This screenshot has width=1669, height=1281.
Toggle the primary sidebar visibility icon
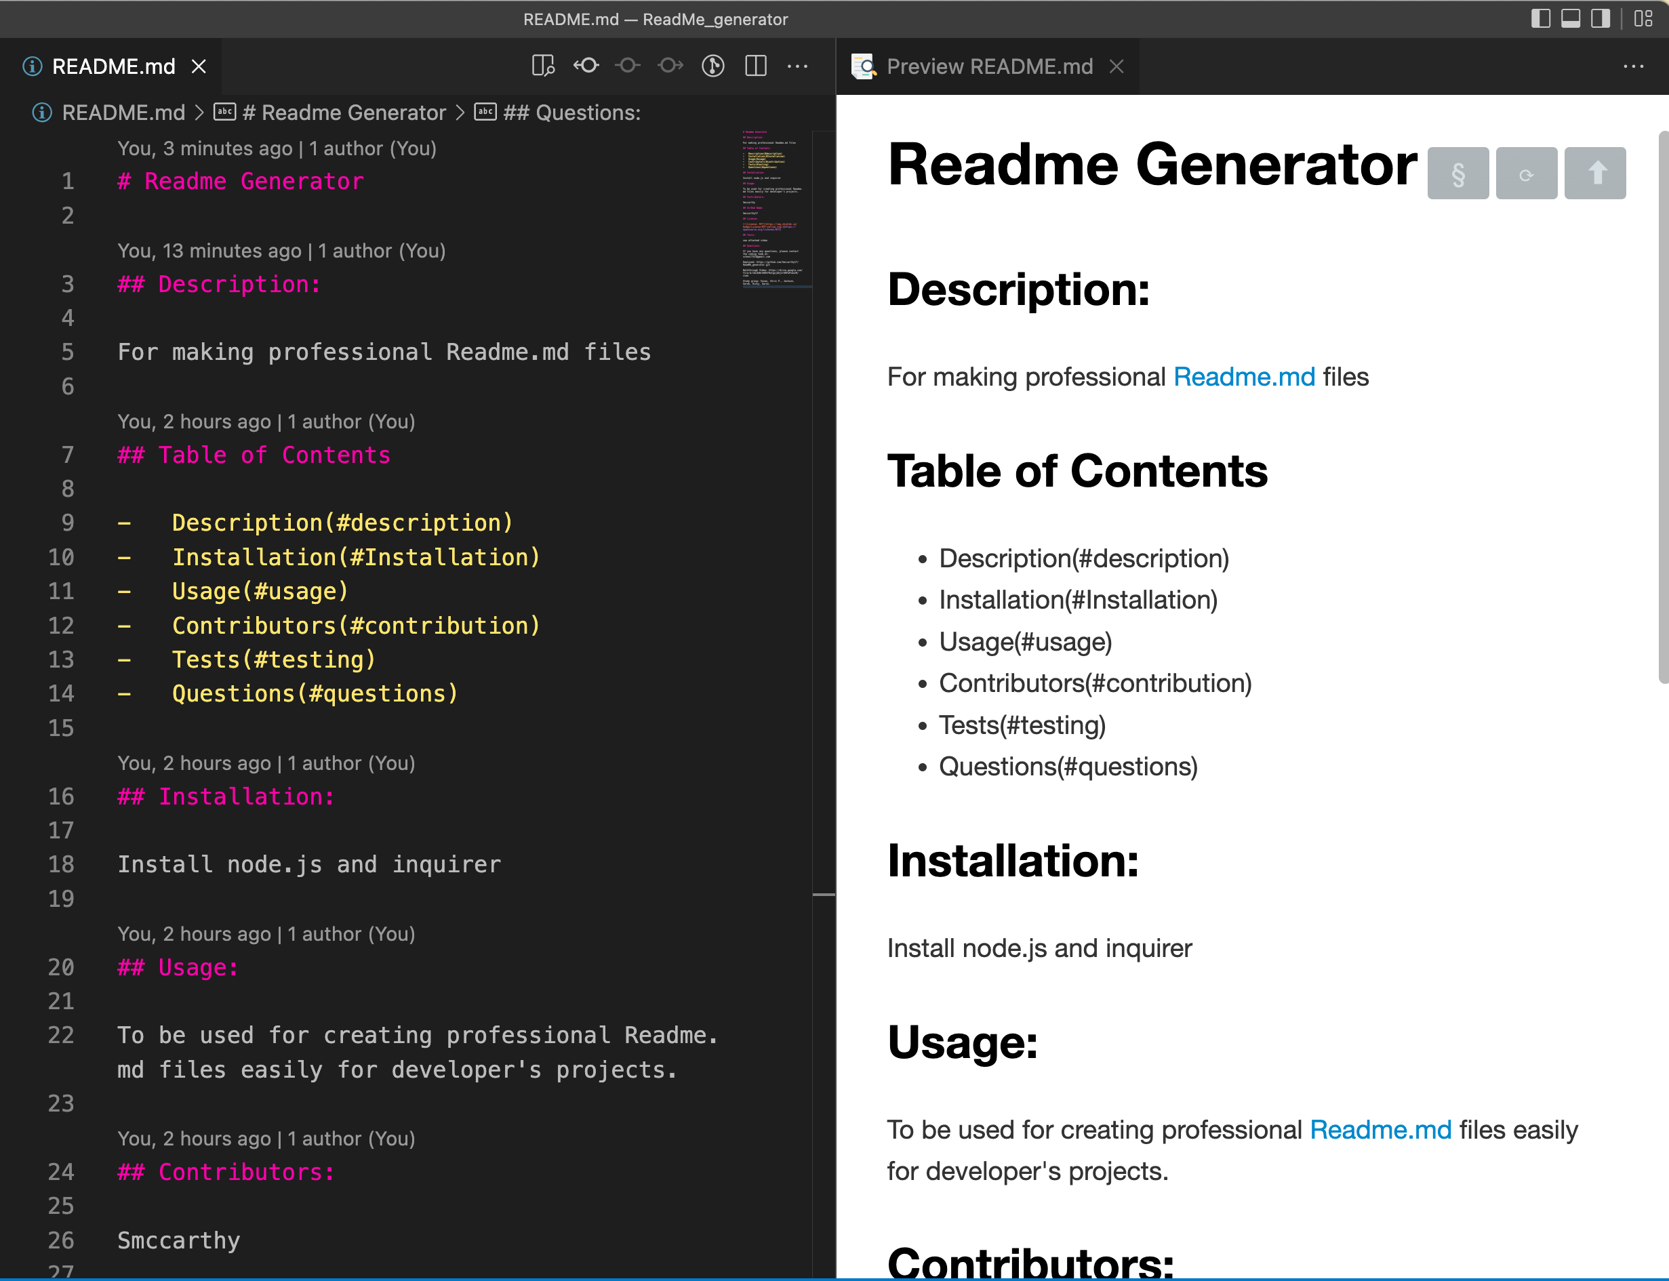[1541, 19]
